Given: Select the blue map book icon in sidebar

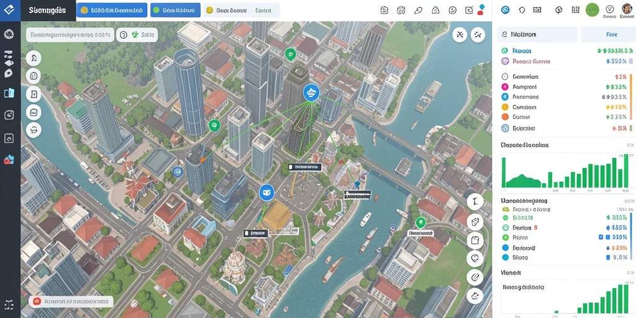Looking at the screenshot, I should (9, 93).
